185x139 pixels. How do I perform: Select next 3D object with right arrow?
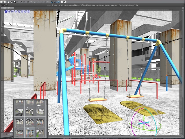pos(7,134)
